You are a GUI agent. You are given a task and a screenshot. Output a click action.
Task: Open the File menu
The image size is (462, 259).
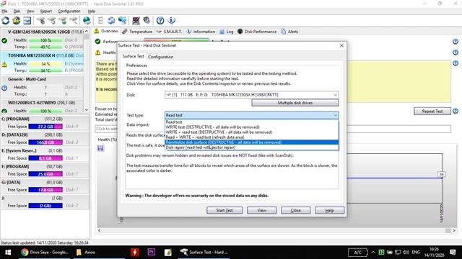[4, 12]
